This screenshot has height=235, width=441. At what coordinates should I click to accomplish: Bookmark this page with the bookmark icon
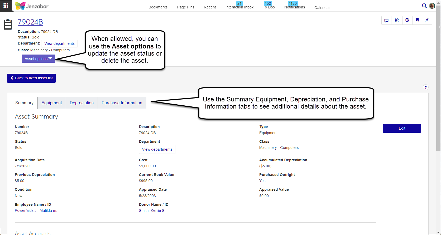(x=417, y=20)
